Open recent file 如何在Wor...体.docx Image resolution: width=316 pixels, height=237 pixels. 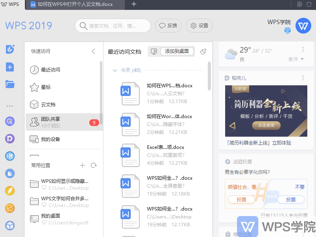(x=157, y=124)
